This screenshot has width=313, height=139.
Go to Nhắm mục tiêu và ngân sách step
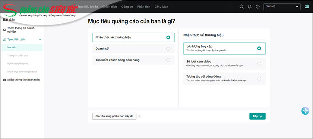tap(22, 71)
